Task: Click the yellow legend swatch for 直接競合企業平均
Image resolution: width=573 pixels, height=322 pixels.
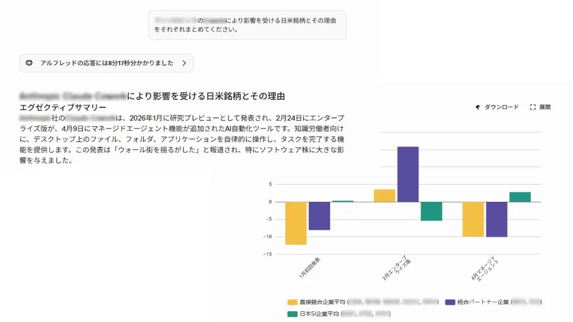Action: [292, 302]
